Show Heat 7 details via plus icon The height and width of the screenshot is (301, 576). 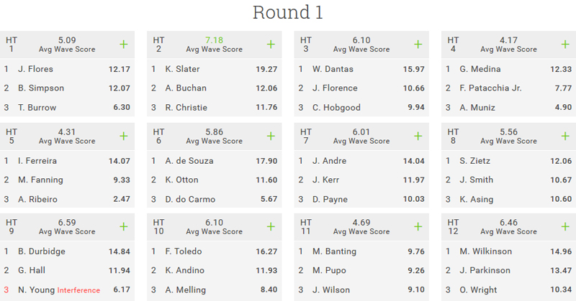pyautogui.click(x=418, y=136)
